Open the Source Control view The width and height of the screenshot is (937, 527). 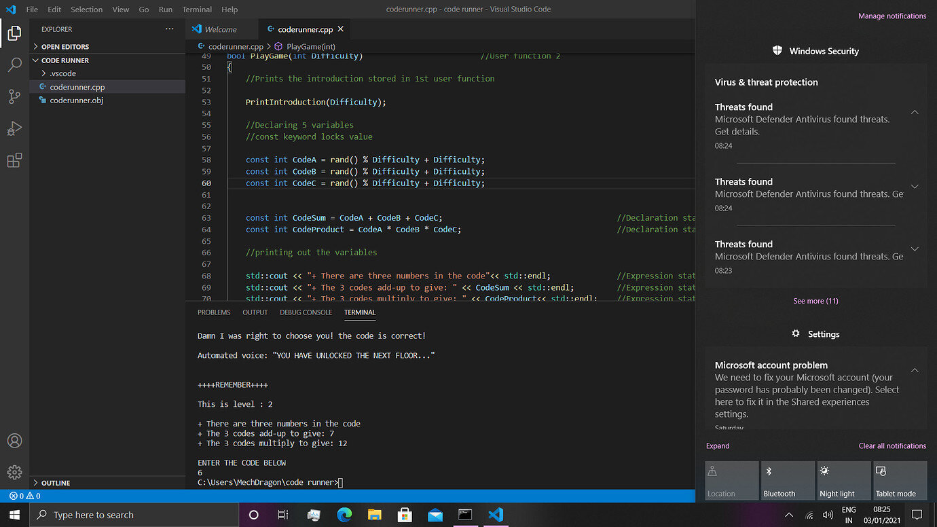14,96
